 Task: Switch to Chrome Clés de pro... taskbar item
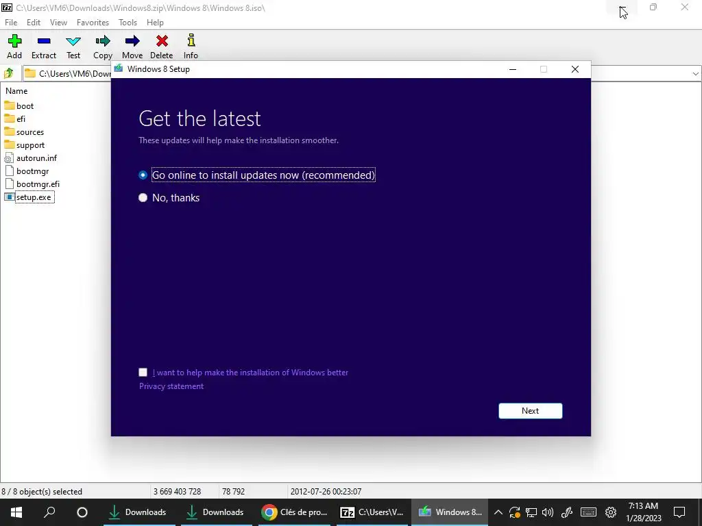pyautogui.click(x=294, y=512)
